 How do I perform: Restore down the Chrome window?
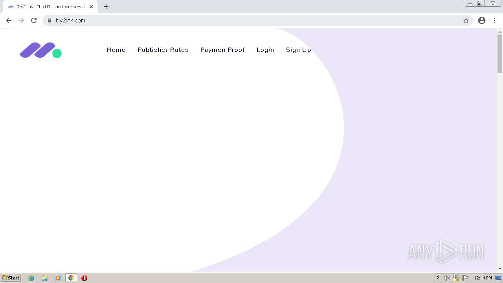click(480, 4)
